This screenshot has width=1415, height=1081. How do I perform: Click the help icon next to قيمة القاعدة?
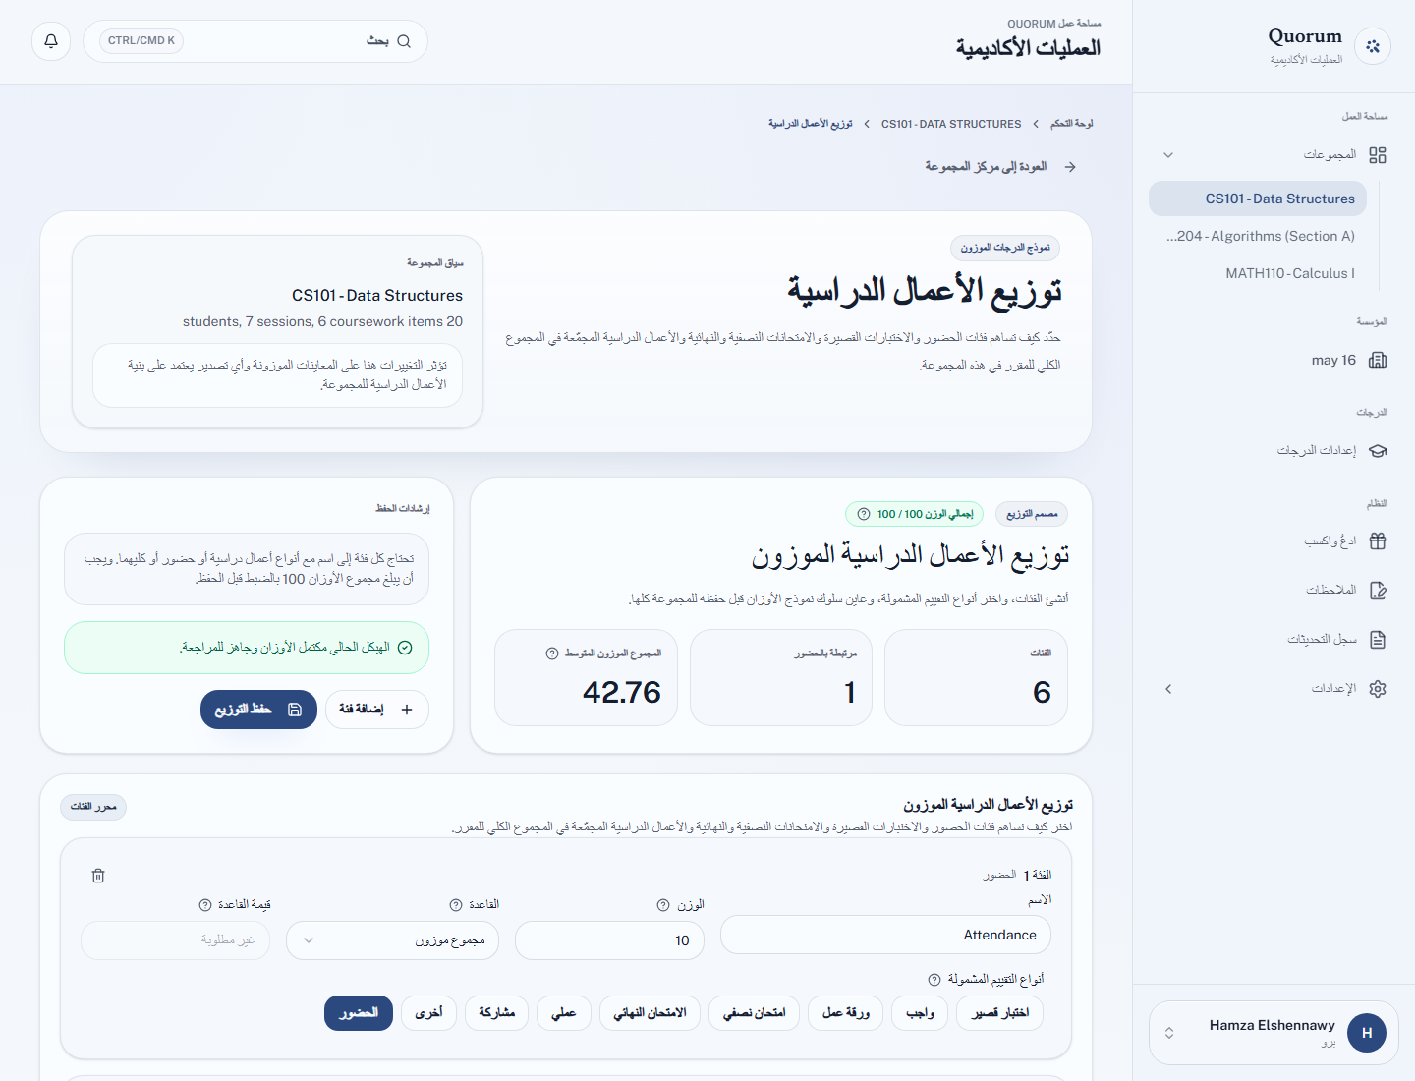click(205, 905)
